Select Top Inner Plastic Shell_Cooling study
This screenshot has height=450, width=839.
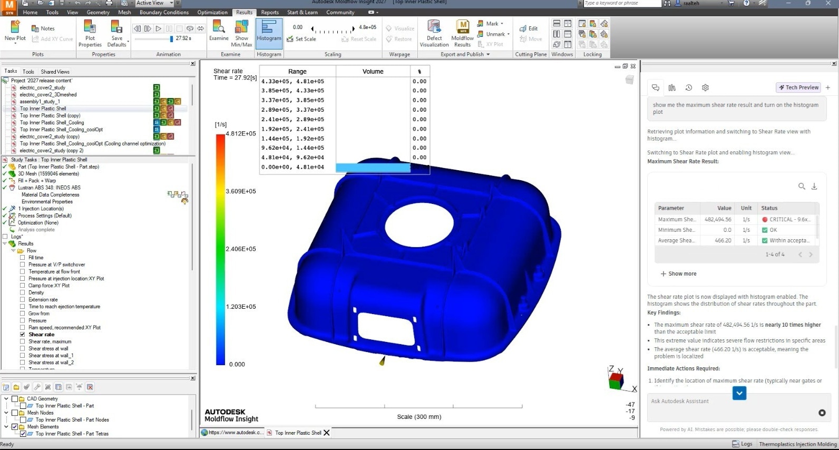(x=52, y=122)
